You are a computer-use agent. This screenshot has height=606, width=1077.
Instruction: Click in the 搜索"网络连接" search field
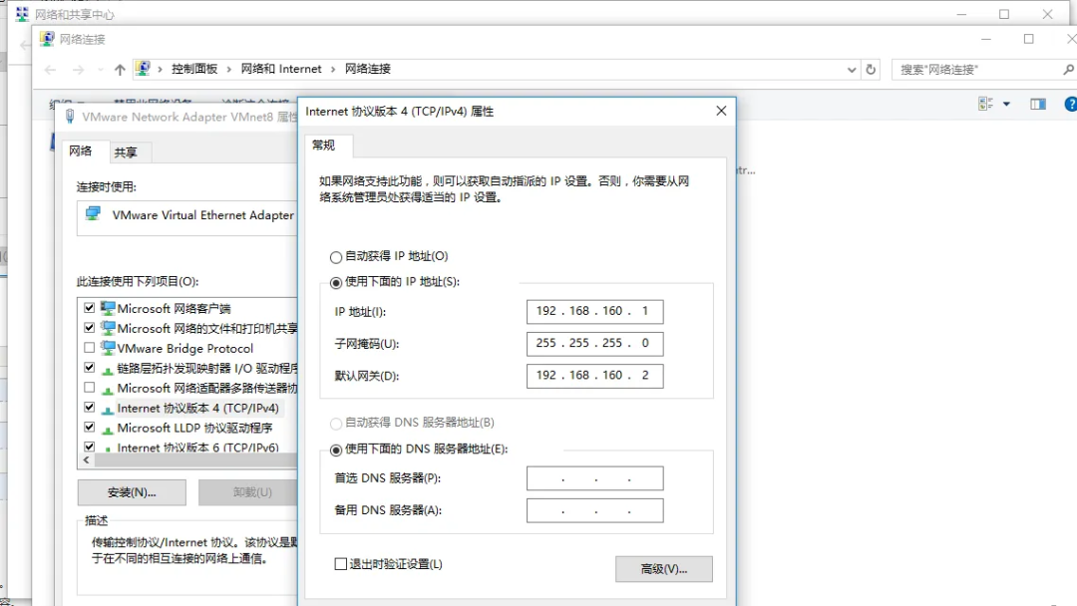[975, 70]
